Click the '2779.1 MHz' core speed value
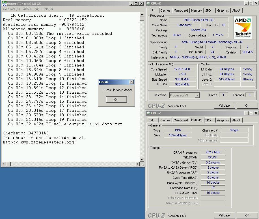Image resolution: width=259 pixels, height=219 pixels. pos(182,69)
